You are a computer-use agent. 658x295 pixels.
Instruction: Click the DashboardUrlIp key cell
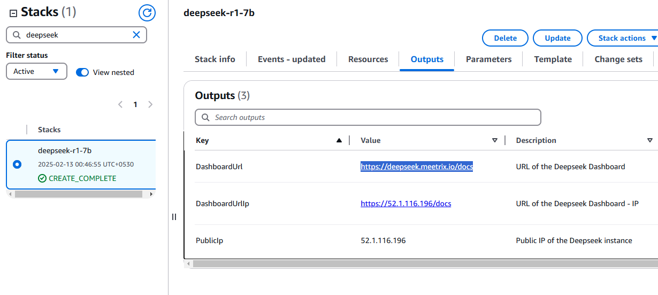tap(223, 203)
